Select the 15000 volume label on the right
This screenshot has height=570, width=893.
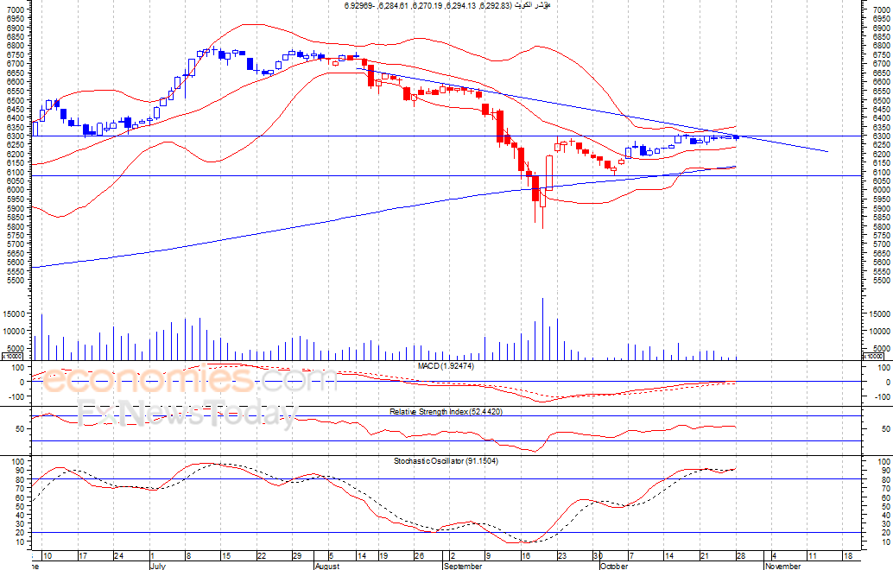[x=880, y=314]
